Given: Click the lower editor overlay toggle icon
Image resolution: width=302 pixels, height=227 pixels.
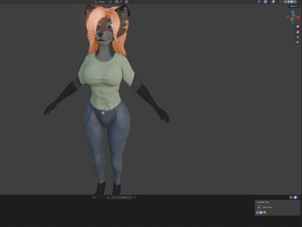Looking at the screenshot, I should [x=291, y=197].
